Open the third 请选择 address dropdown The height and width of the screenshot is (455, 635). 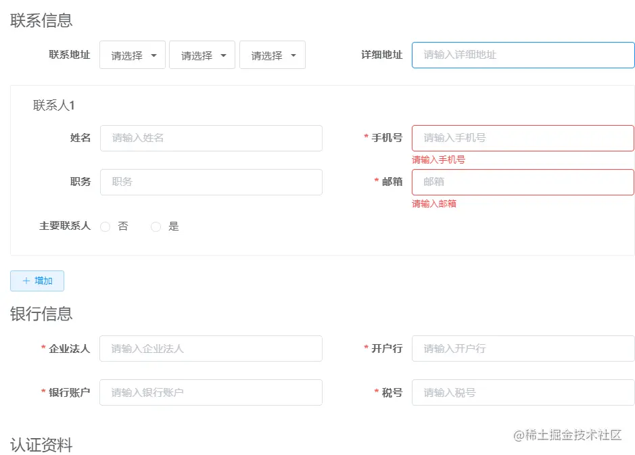click(x=273, y=55)
